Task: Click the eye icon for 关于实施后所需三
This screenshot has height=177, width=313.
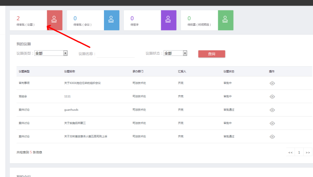Action: coord(272,123)
